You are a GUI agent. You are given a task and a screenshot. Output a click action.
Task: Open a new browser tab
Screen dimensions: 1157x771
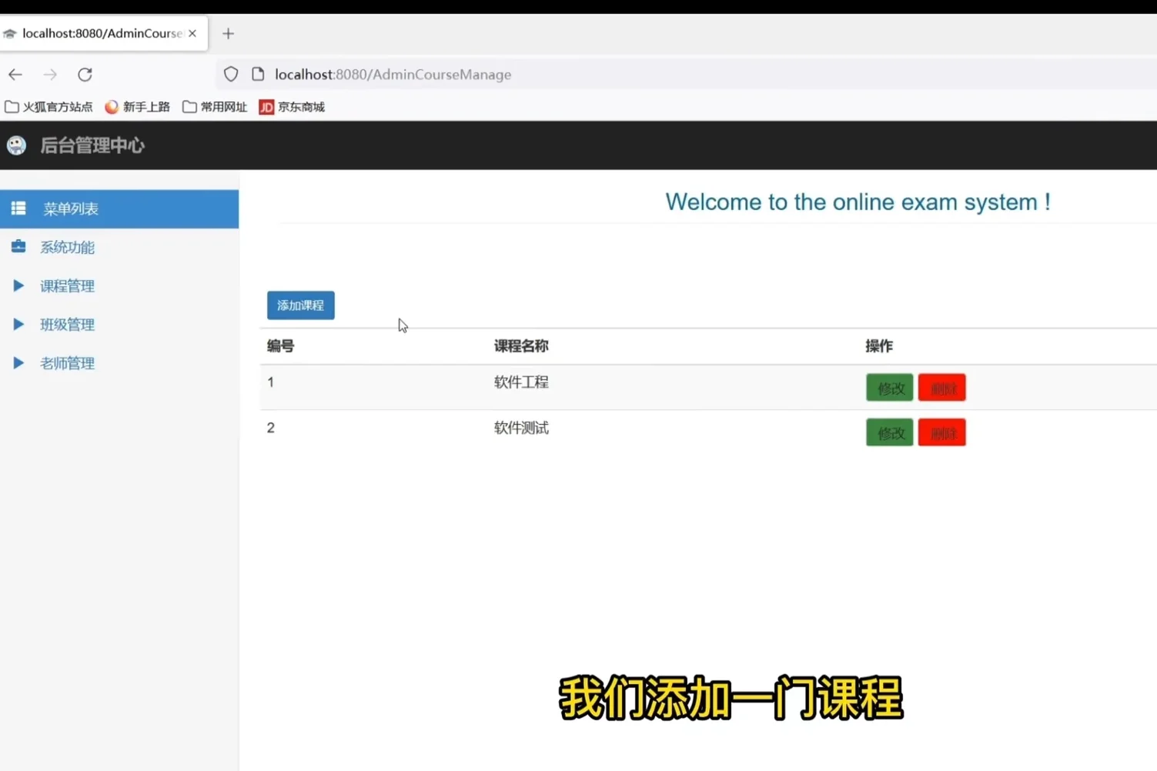point(228,33)
